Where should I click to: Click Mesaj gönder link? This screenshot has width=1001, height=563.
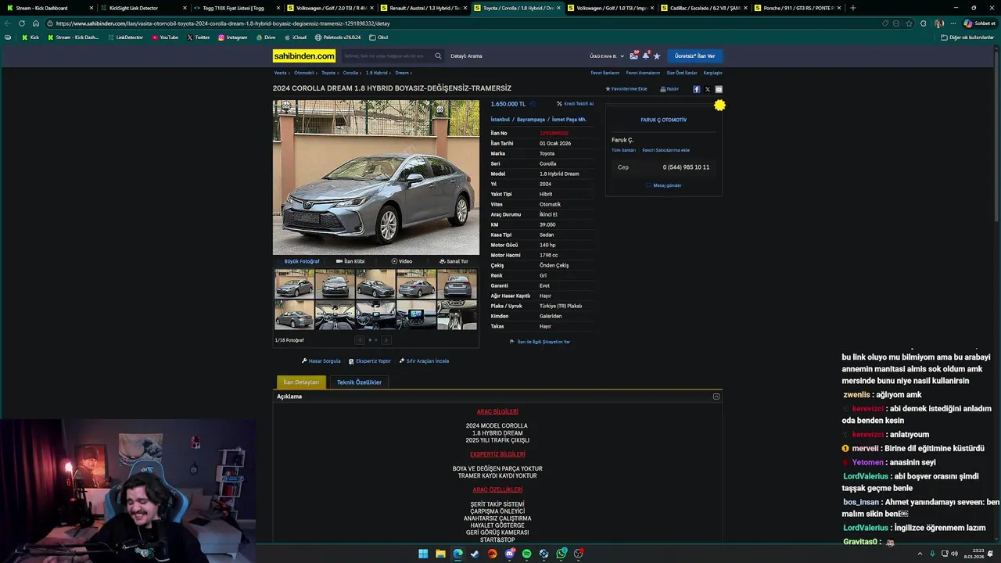tap(663, 185)
